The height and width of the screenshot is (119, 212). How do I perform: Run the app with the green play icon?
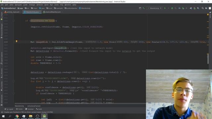(165, 8)
